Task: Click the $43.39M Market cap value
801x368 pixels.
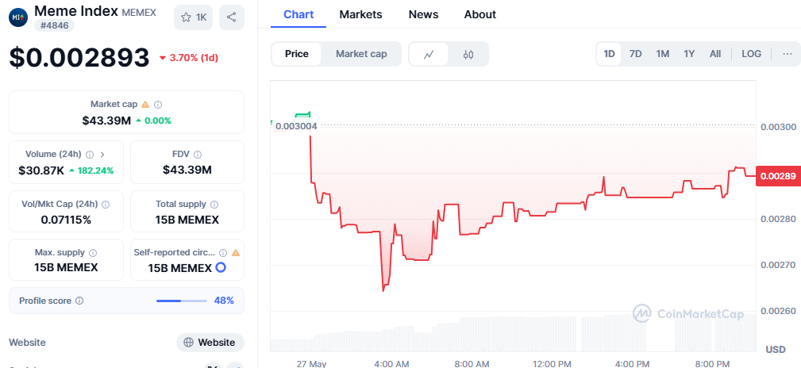Action: pyautogui.click(x=106, y=121)
